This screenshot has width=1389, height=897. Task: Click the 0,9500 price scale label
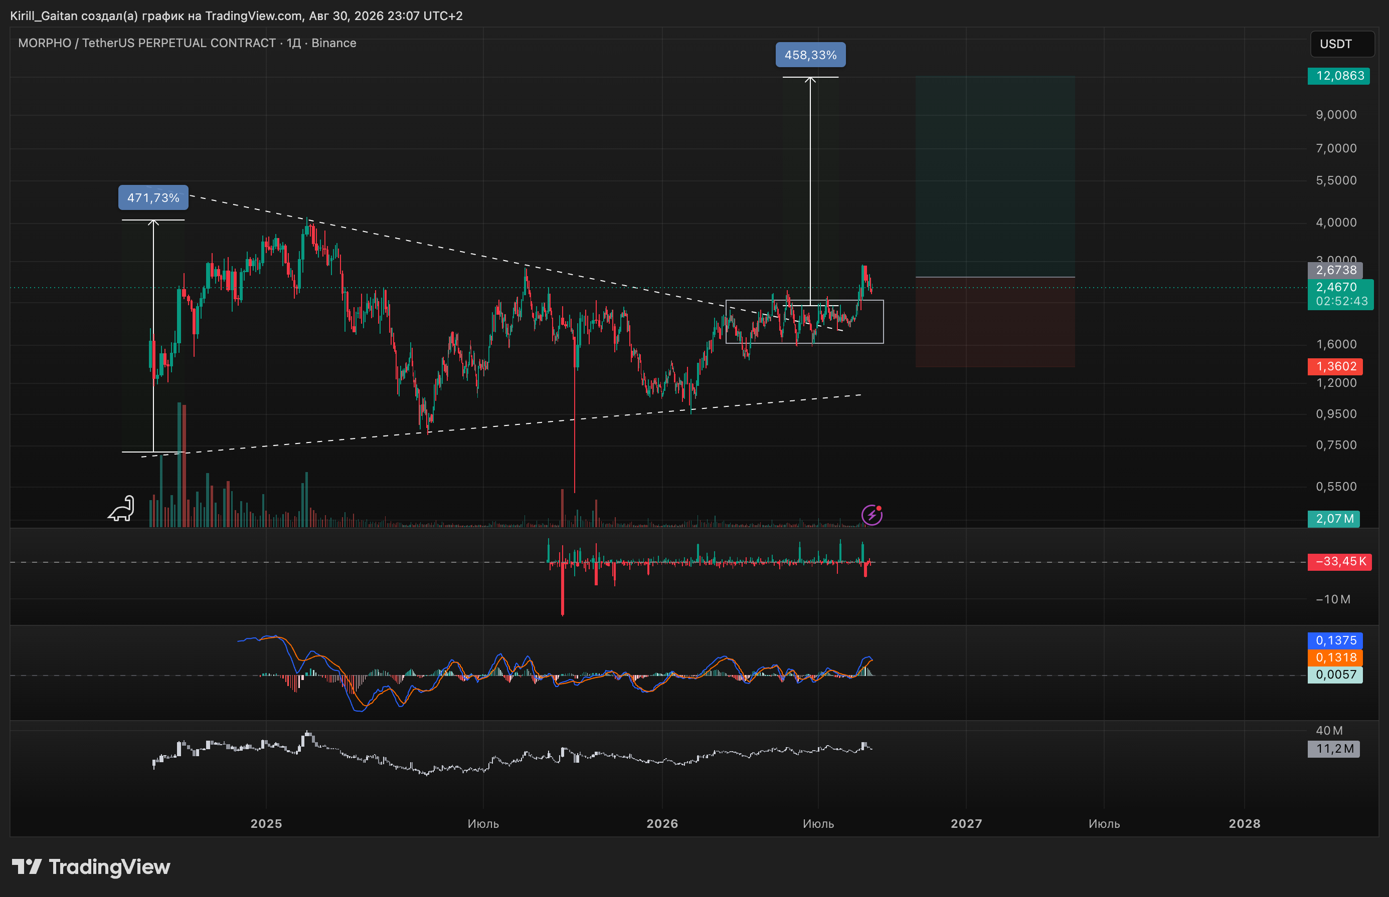[1336, 414]
